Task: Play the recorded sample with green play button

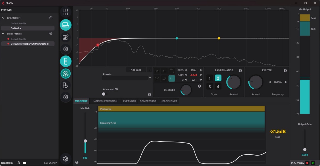Action: click(x=313, y=163)
